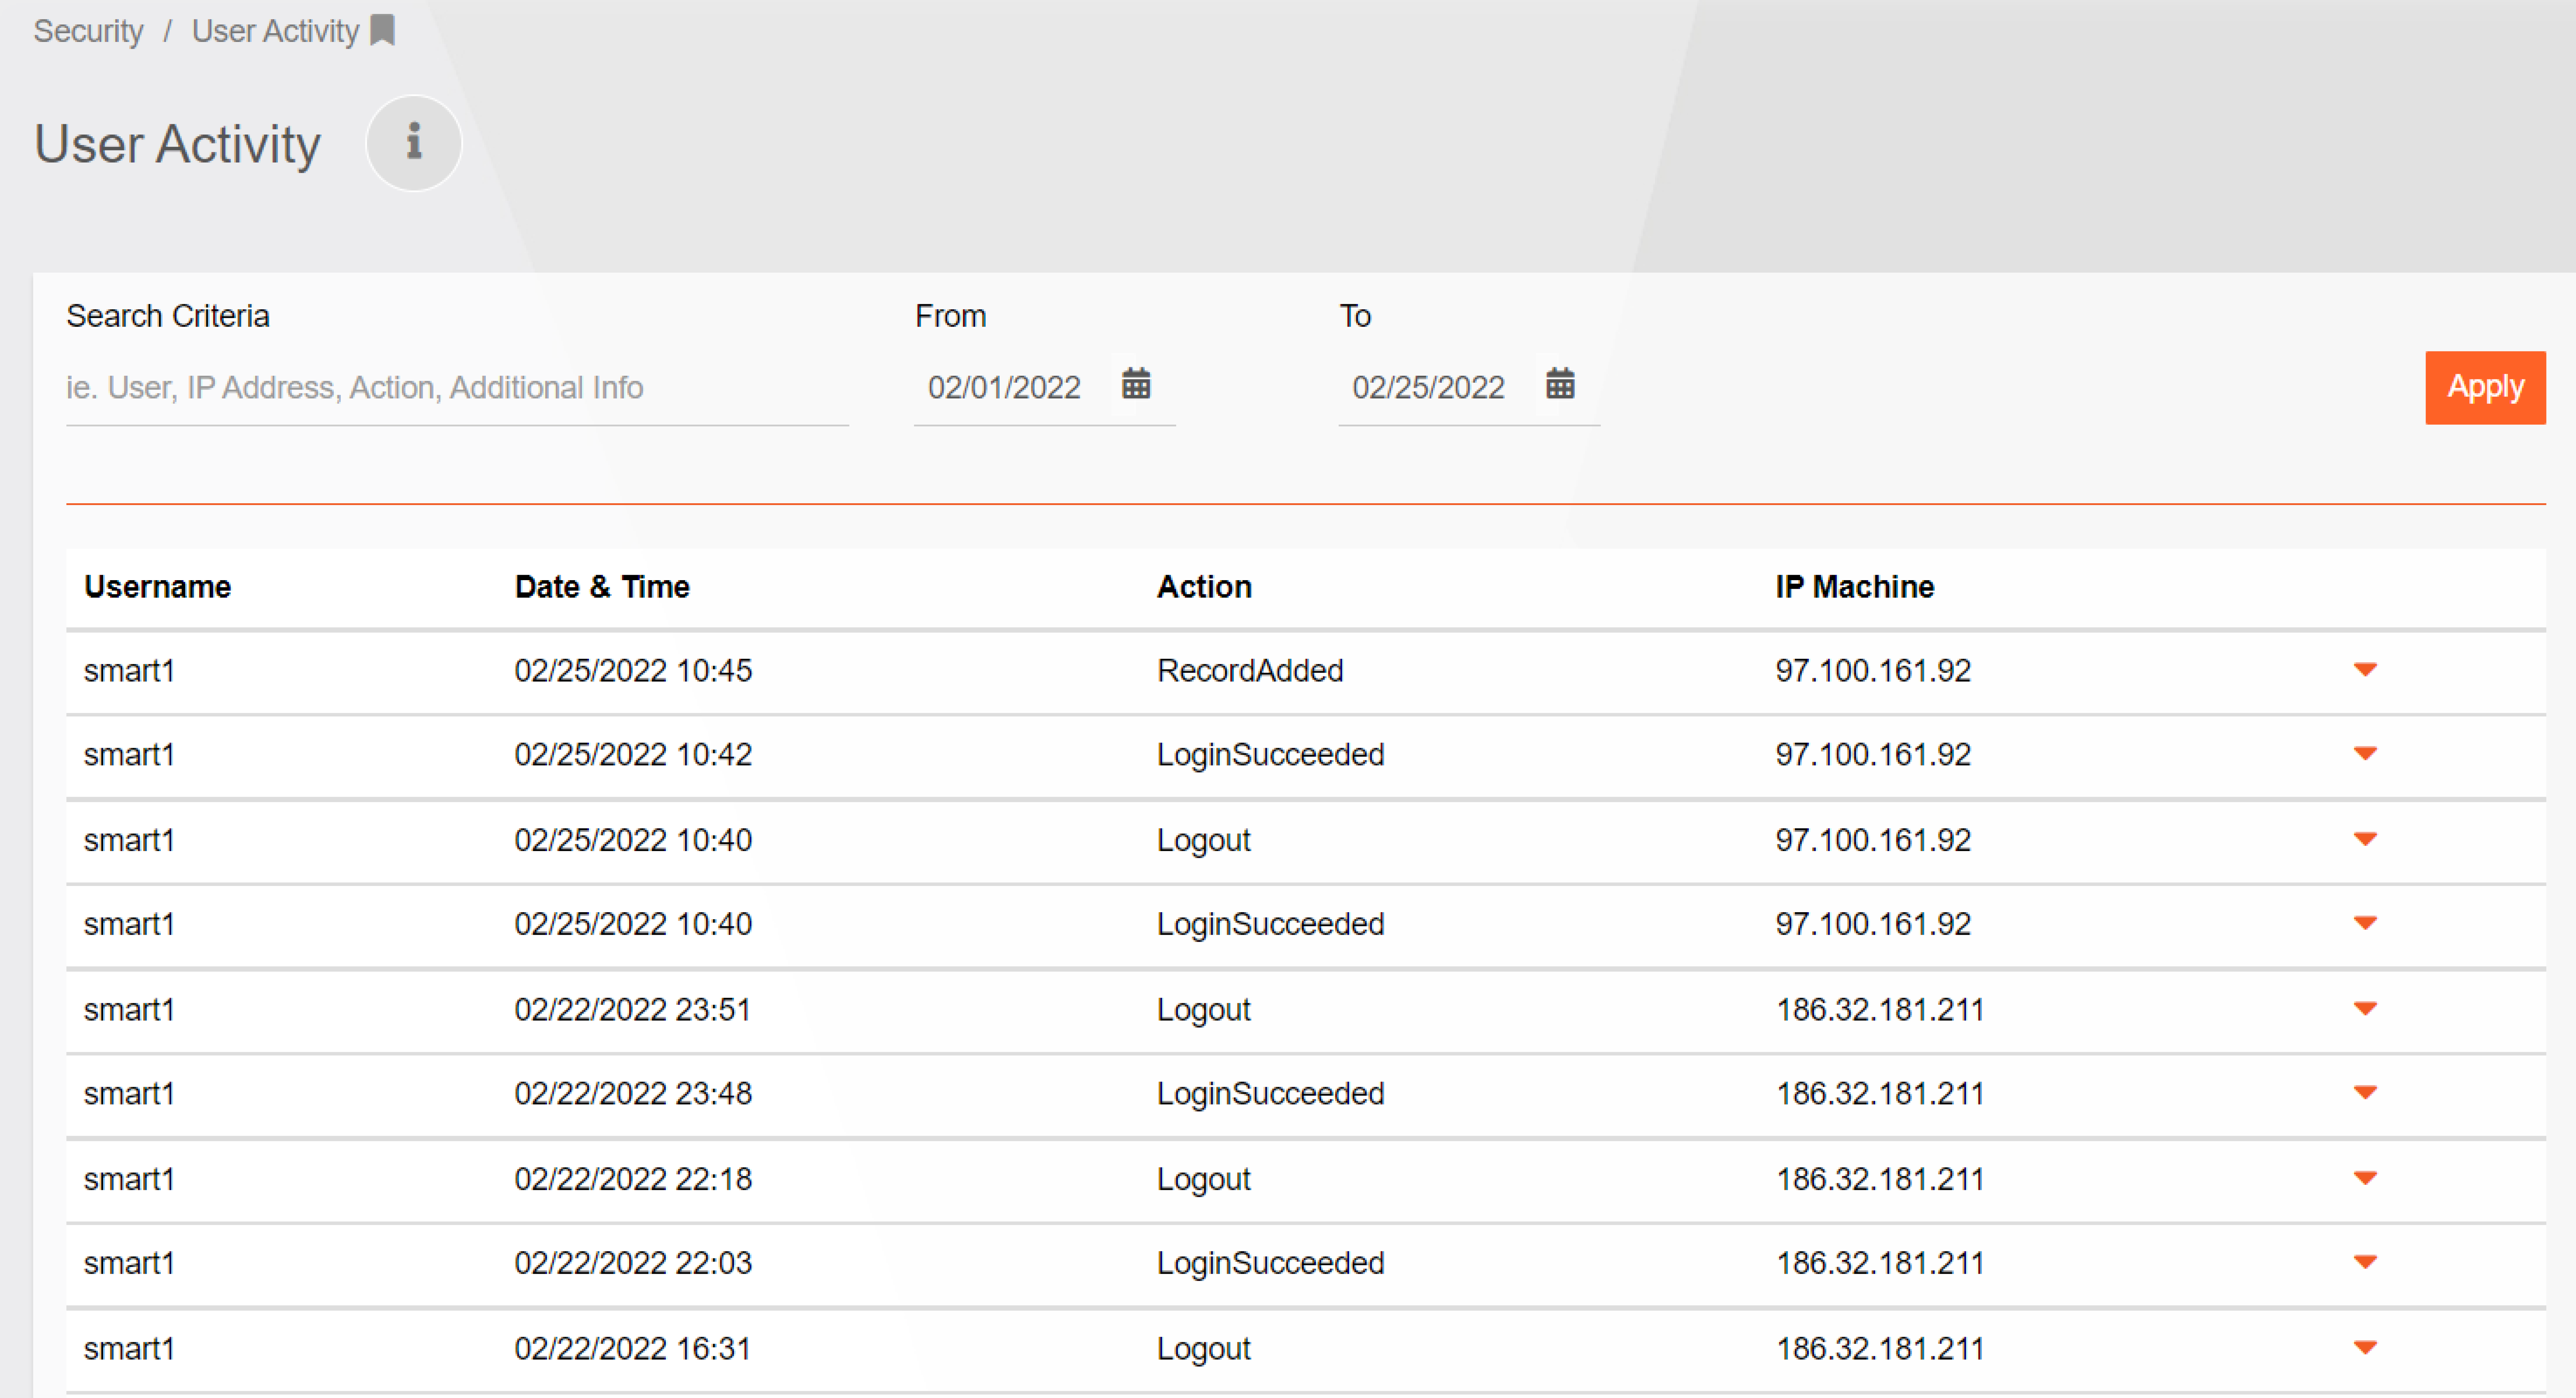Image resolution: width=2576 pixels, height=1398 pixels.
Task: Expand the Logout 22:18 row arrow
Action: (2365, 1178)
